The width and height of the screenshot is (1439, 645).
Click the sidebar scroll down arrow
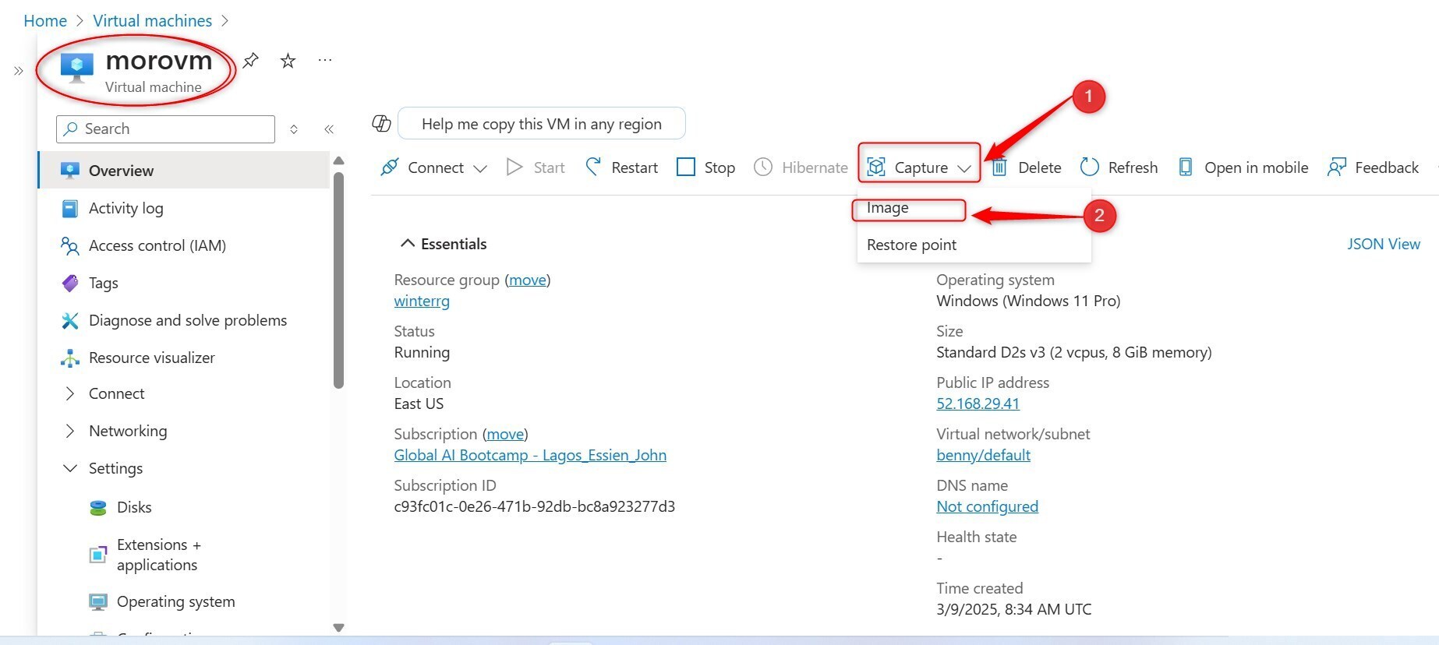point(338,628)
